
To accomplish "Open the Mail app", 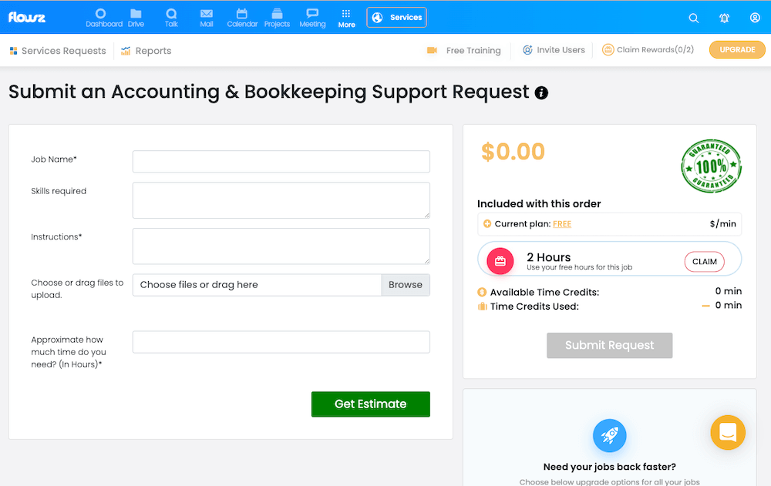I will pyautogui.click(x=207, y=18).
